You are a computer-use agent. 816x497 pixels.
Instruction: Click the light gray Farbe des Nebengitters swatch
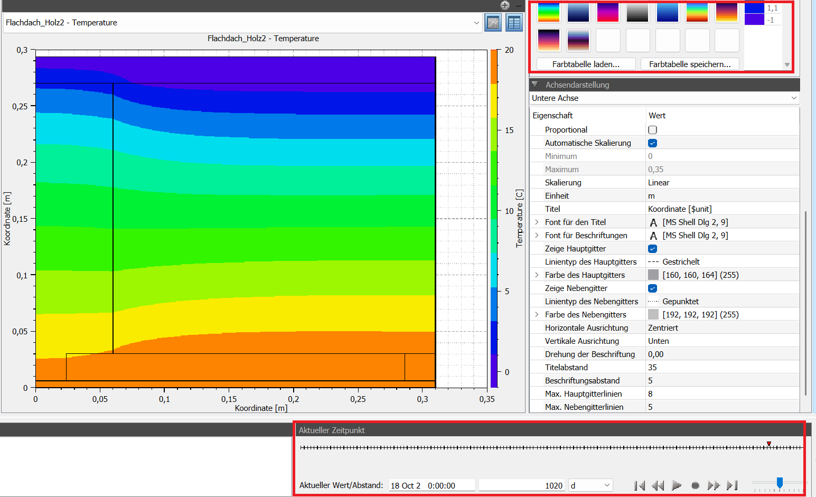coord(653,315)
